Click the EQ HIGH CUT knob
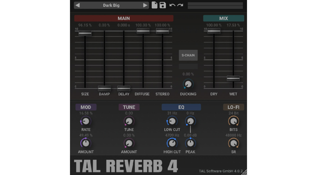 click(x=172, y=143)
